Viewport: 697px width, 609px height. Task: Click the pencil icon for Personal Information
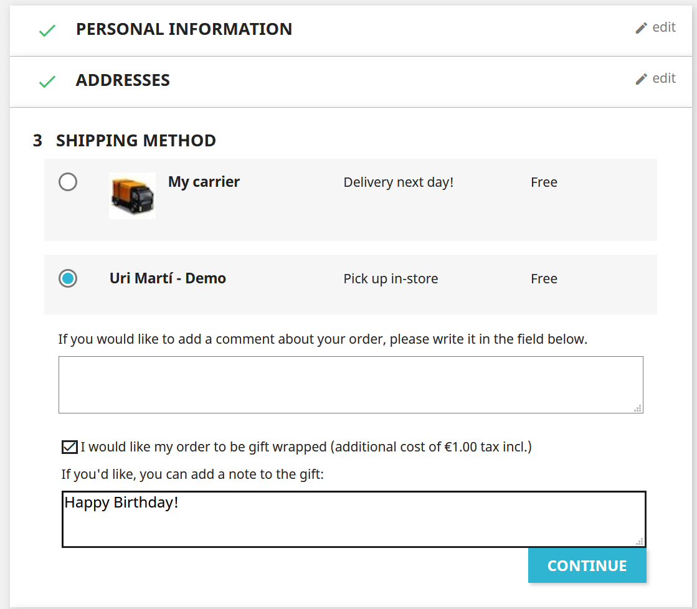point(641,28)
